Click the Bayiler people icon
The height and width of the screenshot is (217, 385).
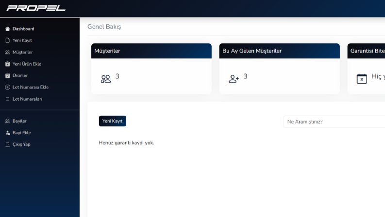coord(8,121)
